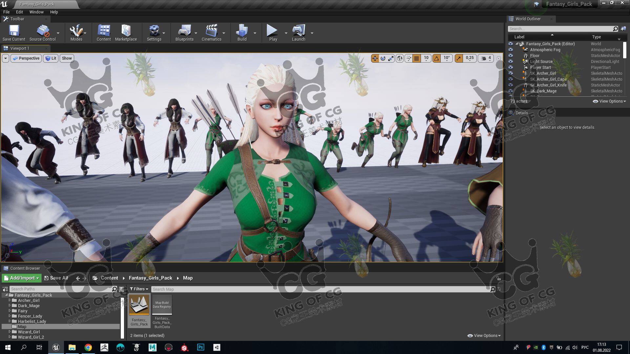The image size is (630, 354).
Task: Open the Filters dropdown in Content Browser
Action: click(x=139, y=289)
